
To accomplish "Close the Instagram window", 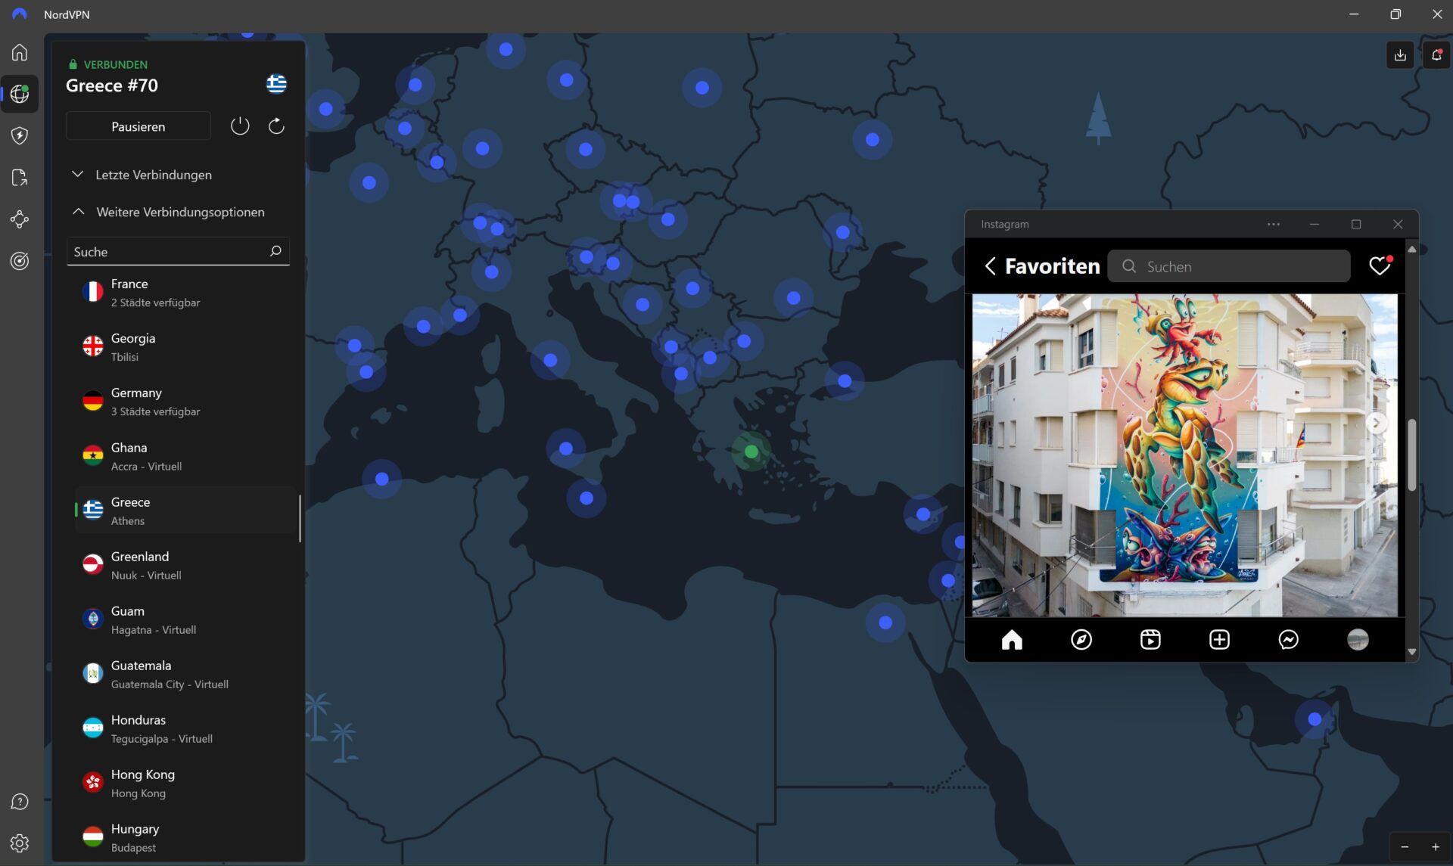I will 1398,224.
